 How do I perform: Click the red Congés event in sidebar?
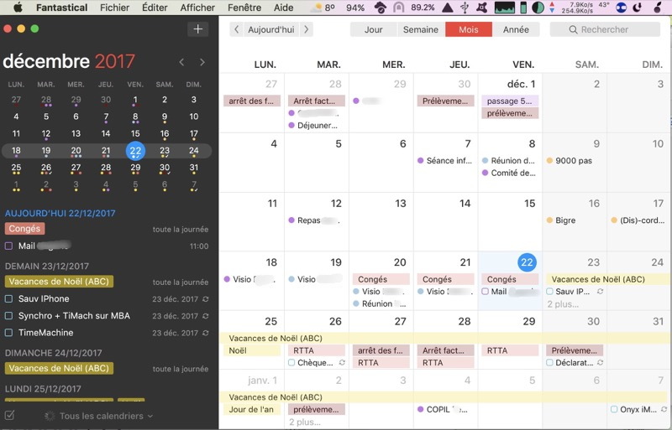coord(24,229)
